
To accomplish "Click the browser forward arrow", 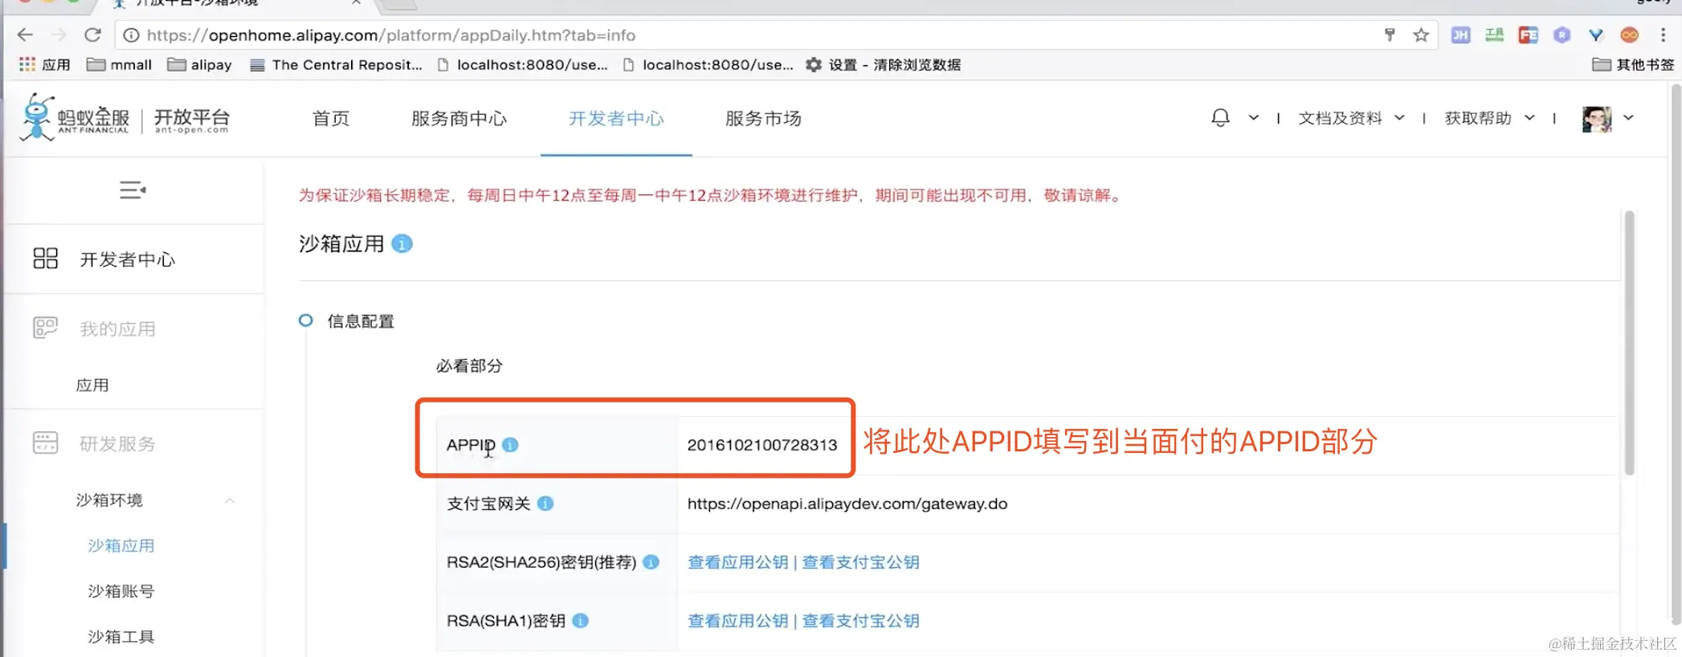I will tap(59, 35).
